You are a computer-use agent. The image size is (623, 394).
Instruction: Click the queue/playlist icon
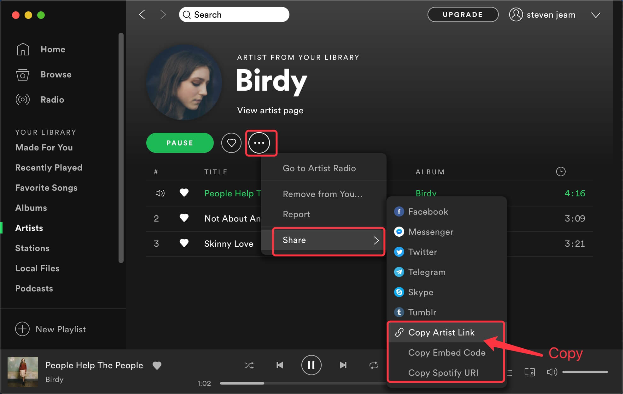tap(509, 373)
